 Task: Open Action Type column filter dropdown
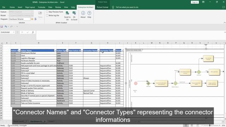click(67, 50)
